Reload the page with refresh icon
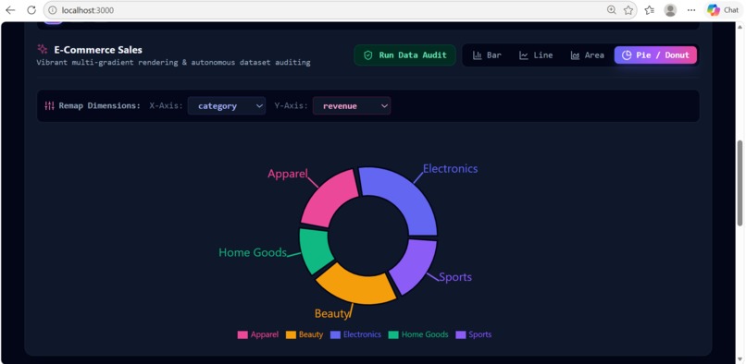The height and width of the screenshot is (364, 746). coord(31,10)
